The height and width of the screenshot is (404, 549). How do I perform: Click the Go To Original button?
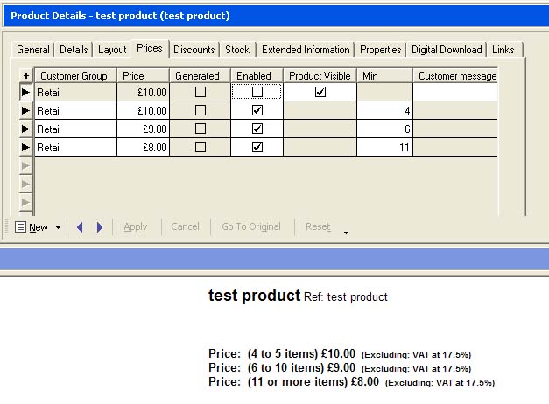[251, 227]
